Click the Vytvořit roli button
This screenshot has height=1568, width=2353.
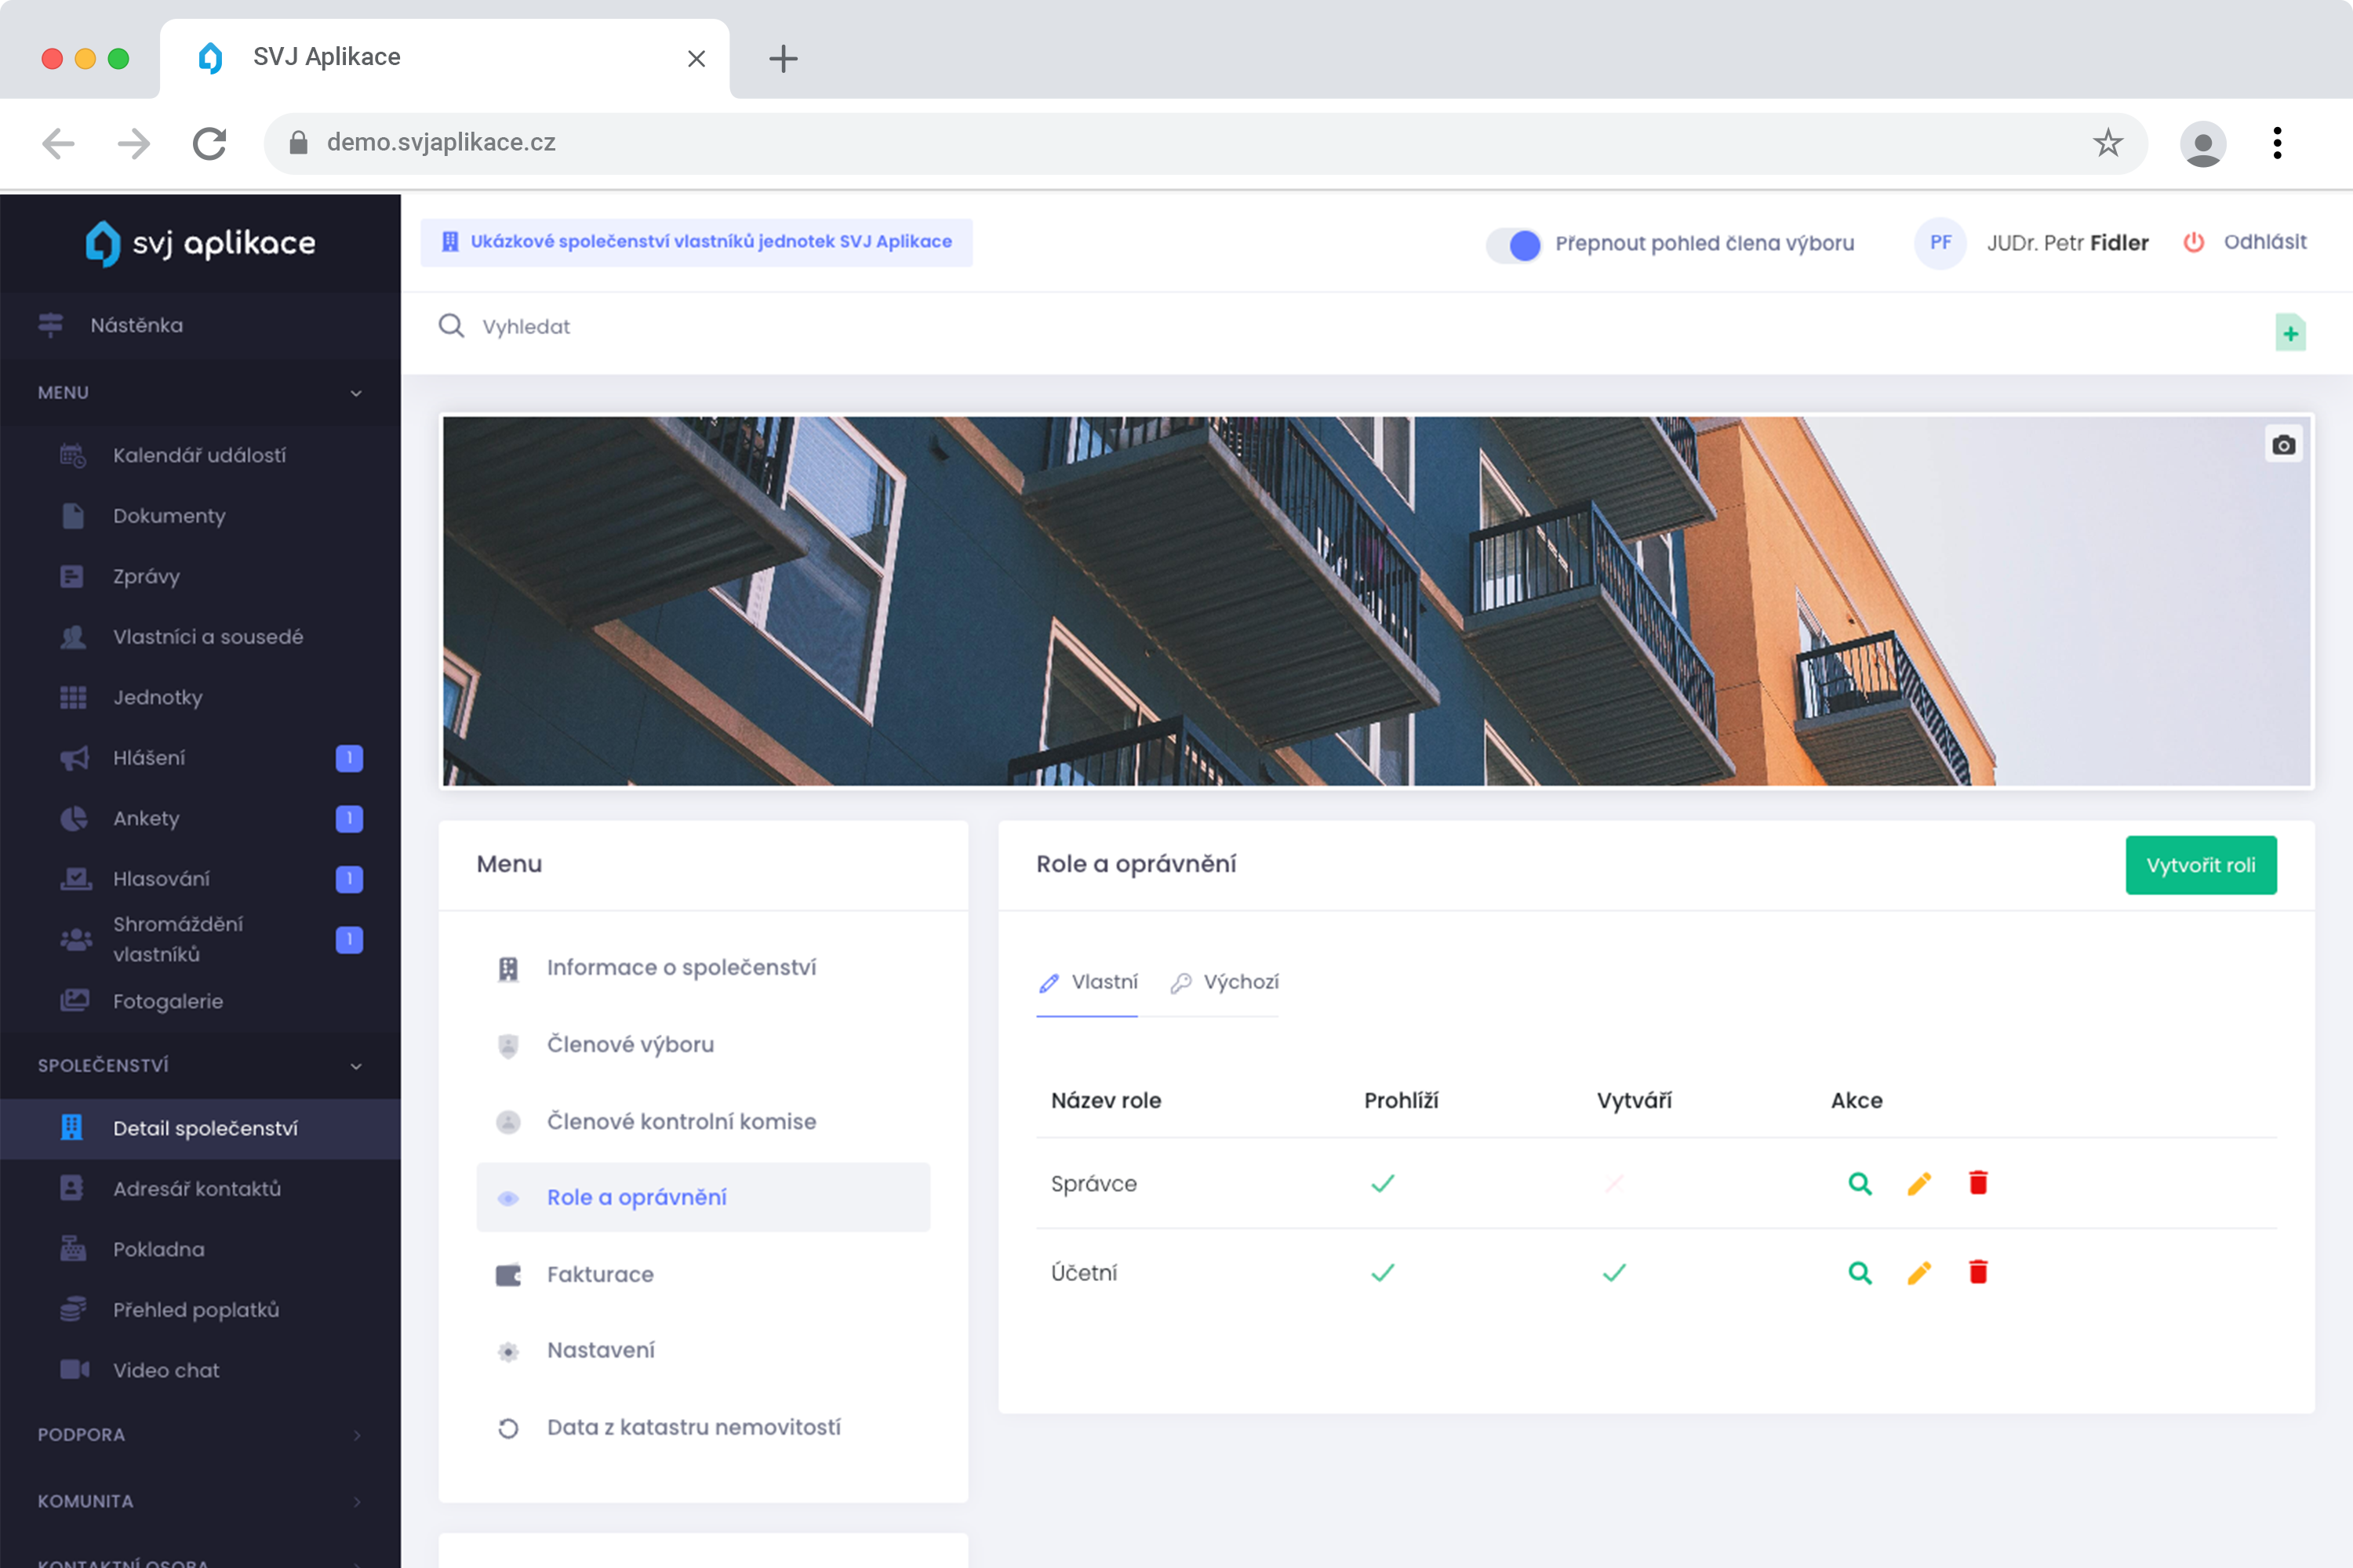coord(2200,865)
